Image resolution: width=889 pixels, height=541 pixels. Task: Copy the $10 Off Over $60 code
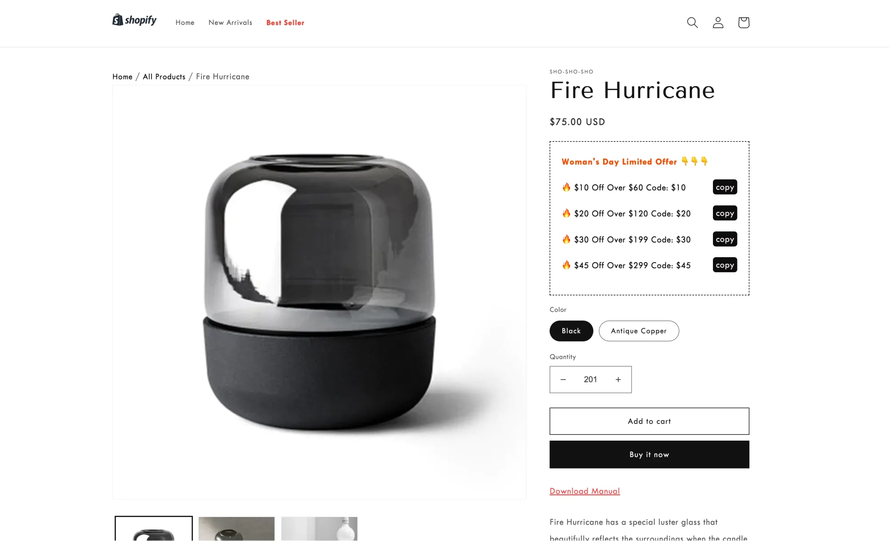pyautogui.click(x=725, y=187)
